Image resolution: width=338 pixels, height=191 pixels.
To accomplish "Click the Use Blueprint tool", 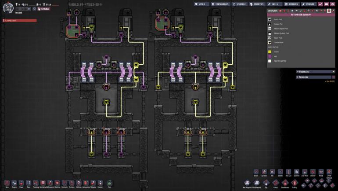I will (x=256, y=184).
